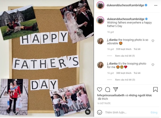Open the profile avatar in the post header

(x=100, y=5)
